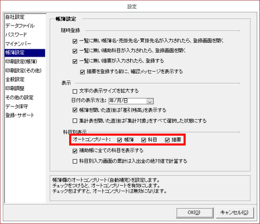The height and width of the screenshot is (224, 260).
Task: Enable 文字の表示サイズを拡大する checkbox
Action: [x=75, y=91]
